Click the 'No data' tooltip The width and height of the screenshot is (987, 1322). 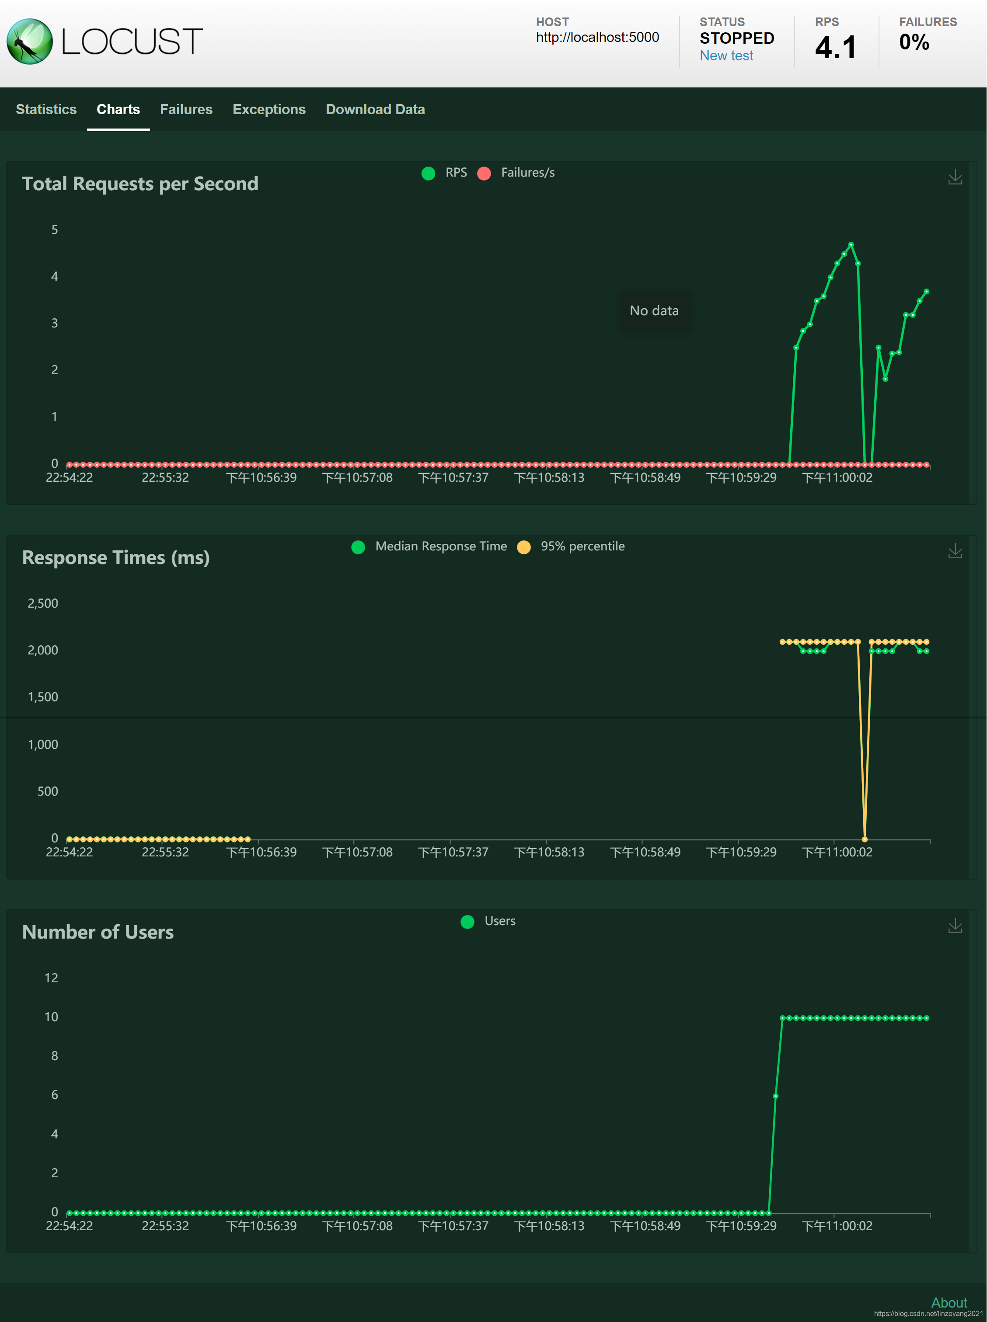tap(654, 310)
